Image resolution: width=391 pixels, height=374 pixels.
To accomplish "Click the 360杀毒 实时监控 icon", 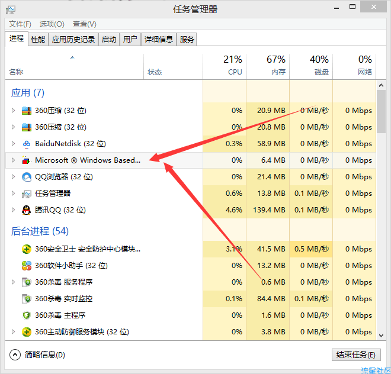I will click(x=27, y=299).
